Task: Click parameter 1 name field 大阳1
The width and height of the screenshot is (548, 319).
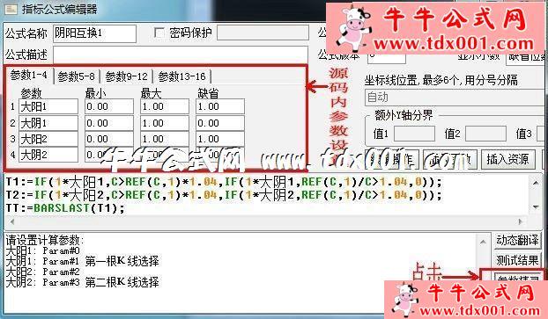Action: [48, 106]
